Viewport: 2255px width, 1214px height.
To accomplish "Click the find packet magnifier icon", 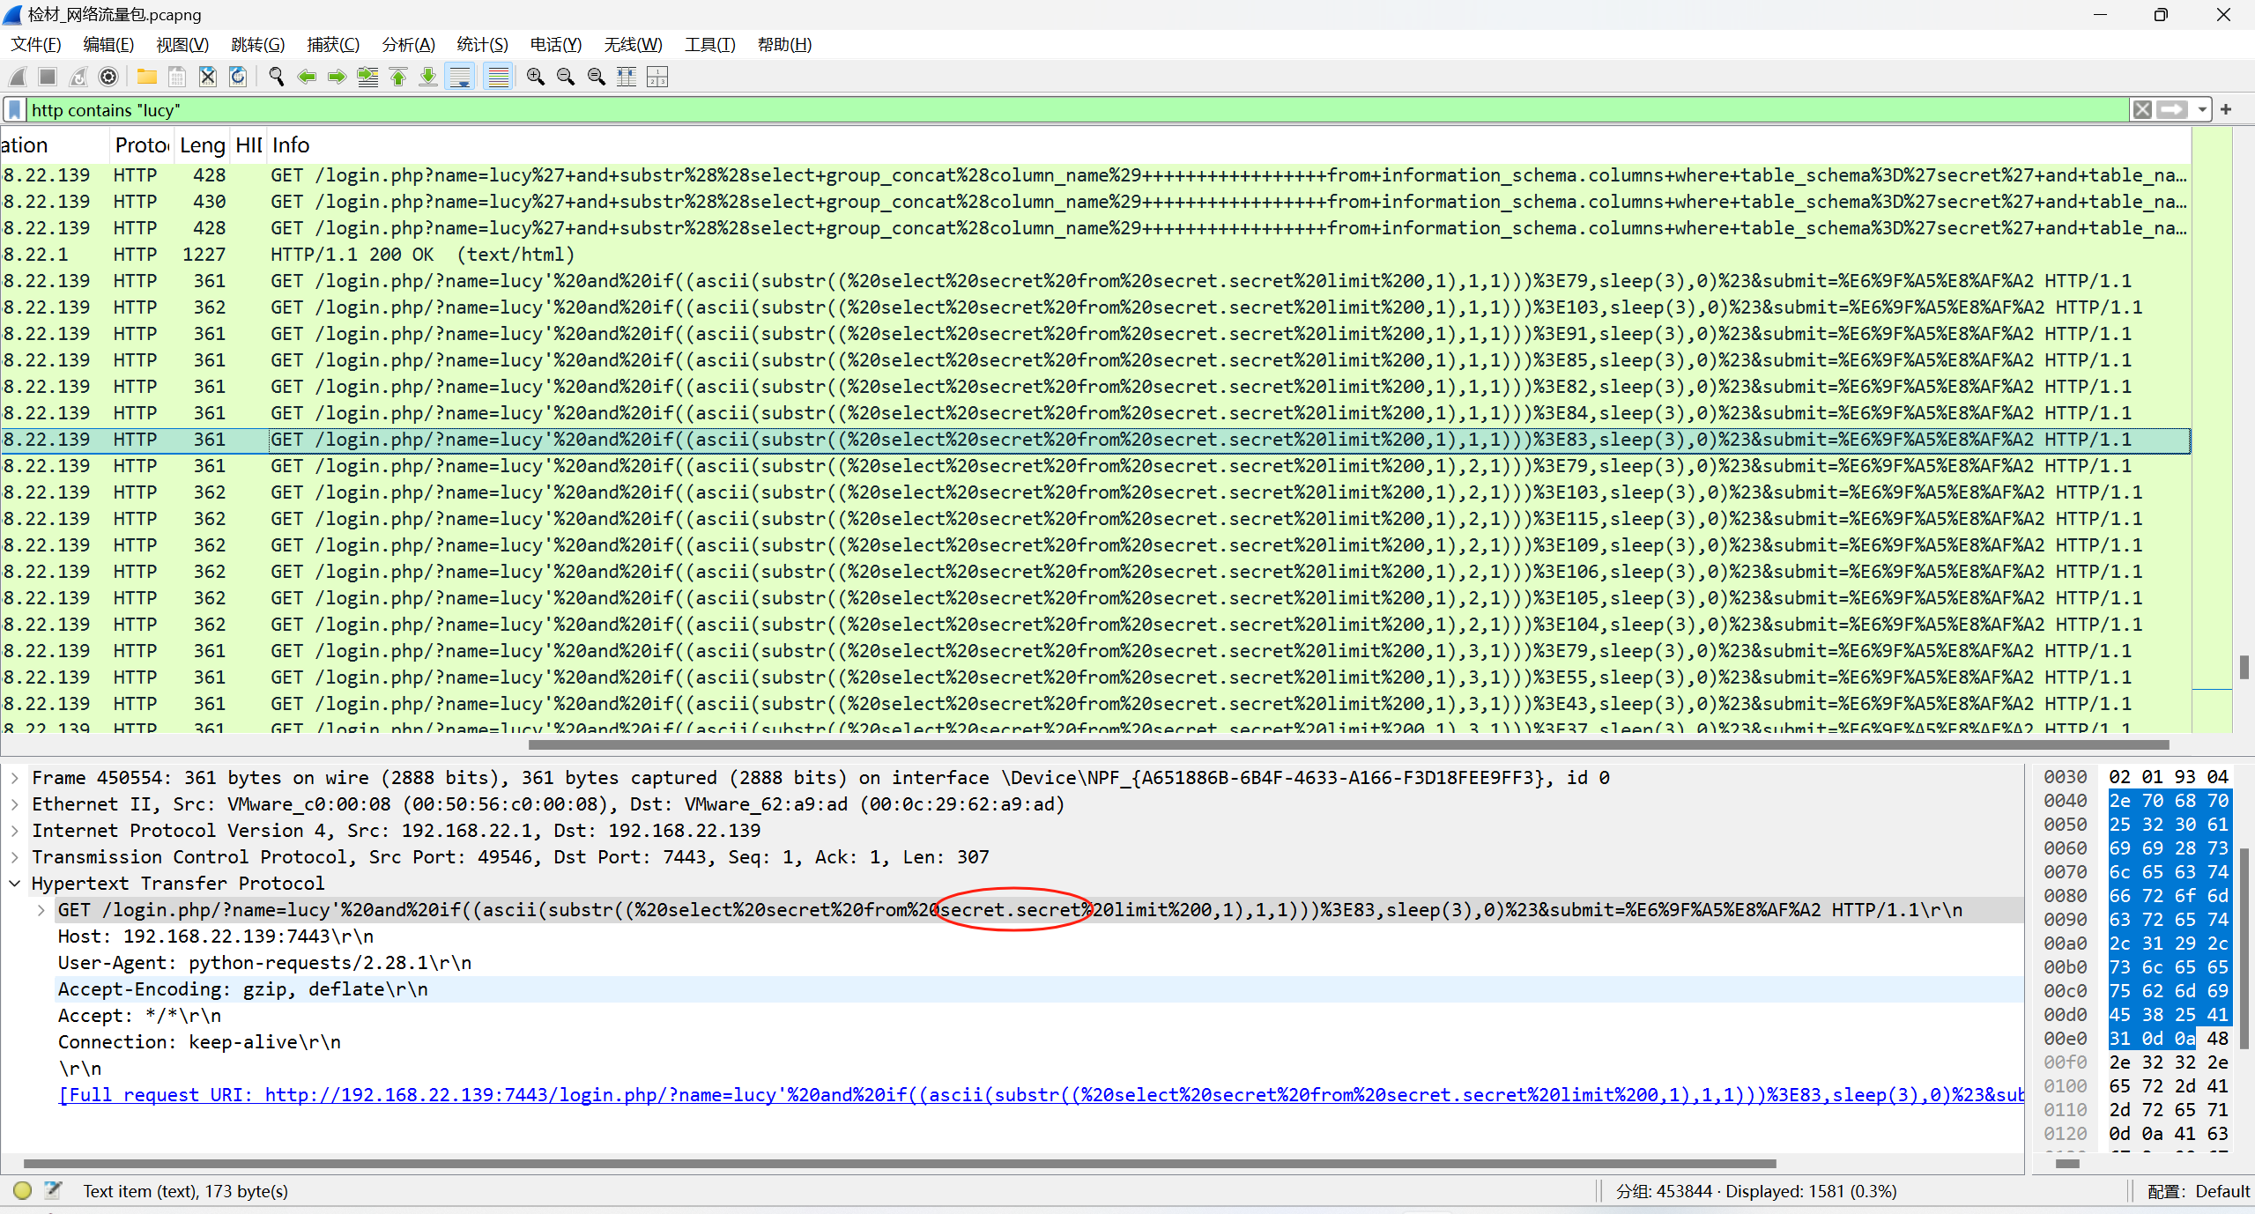I will point(276,78).
